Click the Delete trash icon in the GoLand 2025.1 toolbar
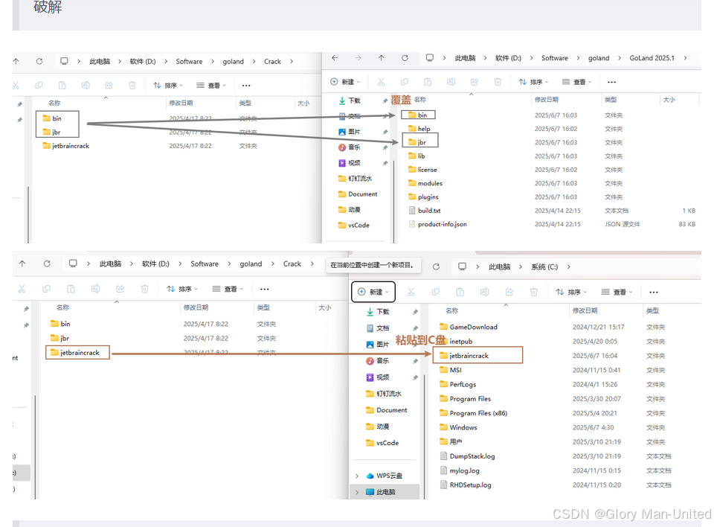This screenshot has height=527, width=714. coord(498,82)
